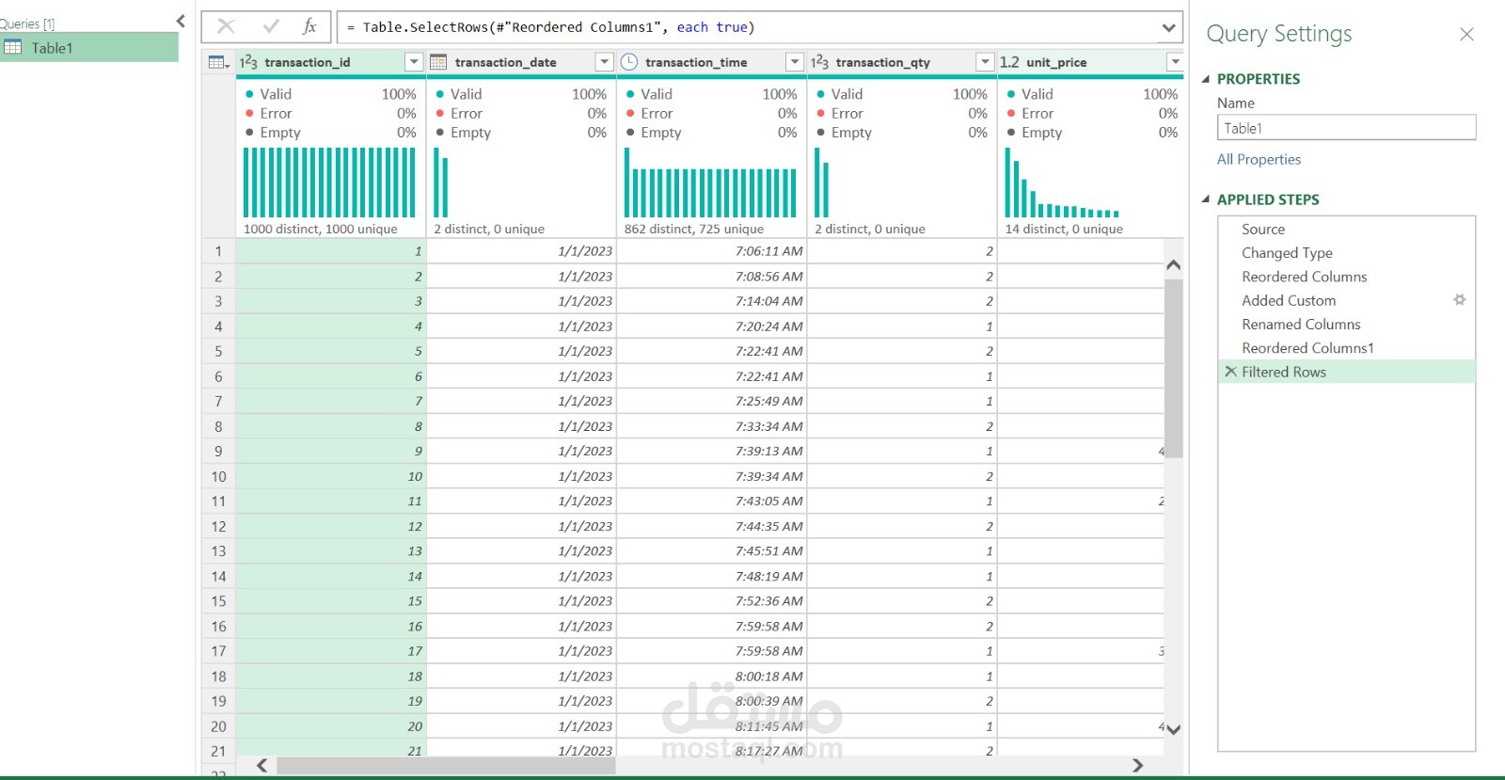Screen dimensions: 1505x780
Task: Open the All Properties link
Action: pos(1259,160)
